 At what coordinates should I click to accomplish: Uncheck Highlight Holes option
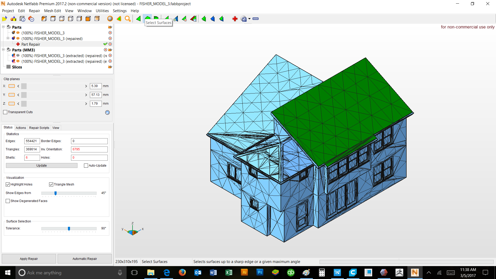pyautogui.click(x=8, y=184)
